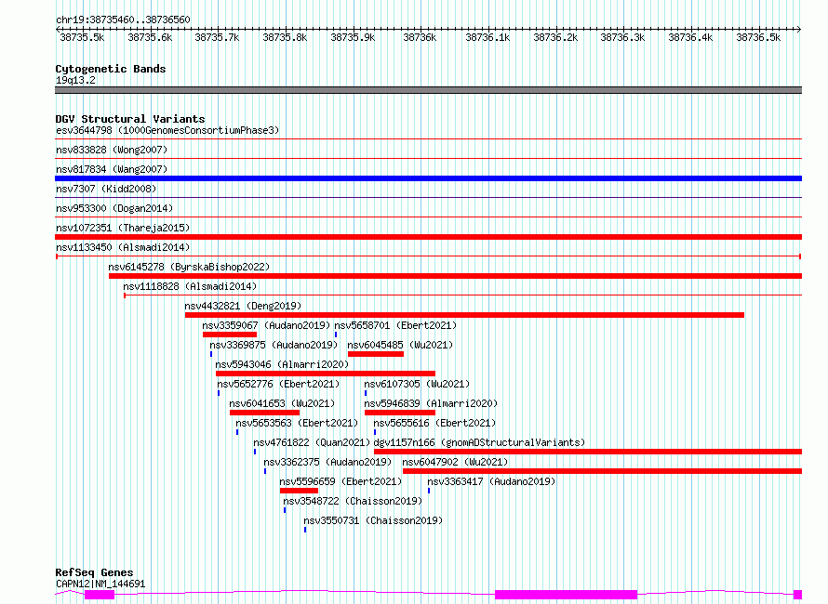The image size is (828, 604).
Task: Click the RefSeq Genes track title
Action: point(94,573)
